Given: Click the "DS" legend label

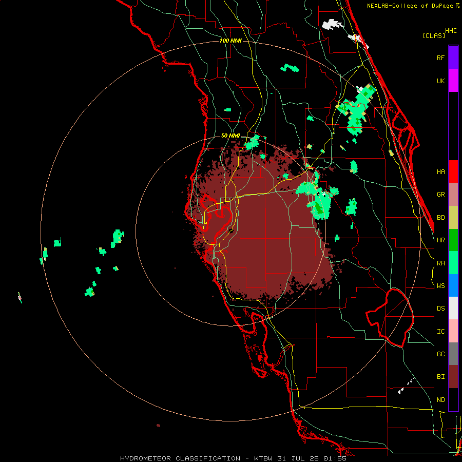Looking at the screenshot, I should click(440, 309).
